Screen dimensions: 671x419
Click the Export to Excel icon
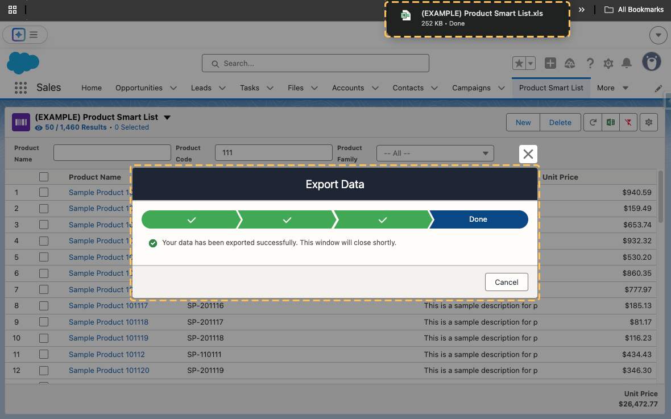pyautogui.click(x=610, y=122)
